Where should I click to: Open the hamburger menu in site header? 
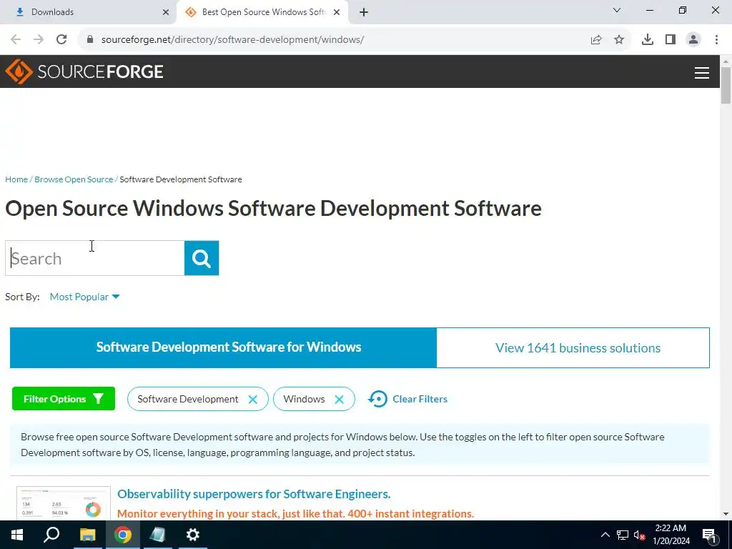coord(702,72)
